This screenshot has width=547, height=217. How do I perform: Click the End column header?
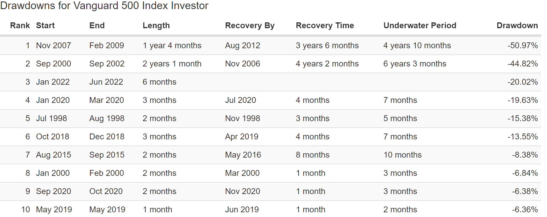(97, 26)
